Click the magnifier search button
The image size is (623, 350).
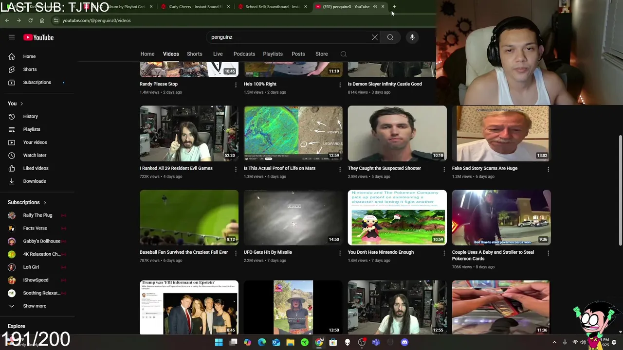(x=390, y=37)
